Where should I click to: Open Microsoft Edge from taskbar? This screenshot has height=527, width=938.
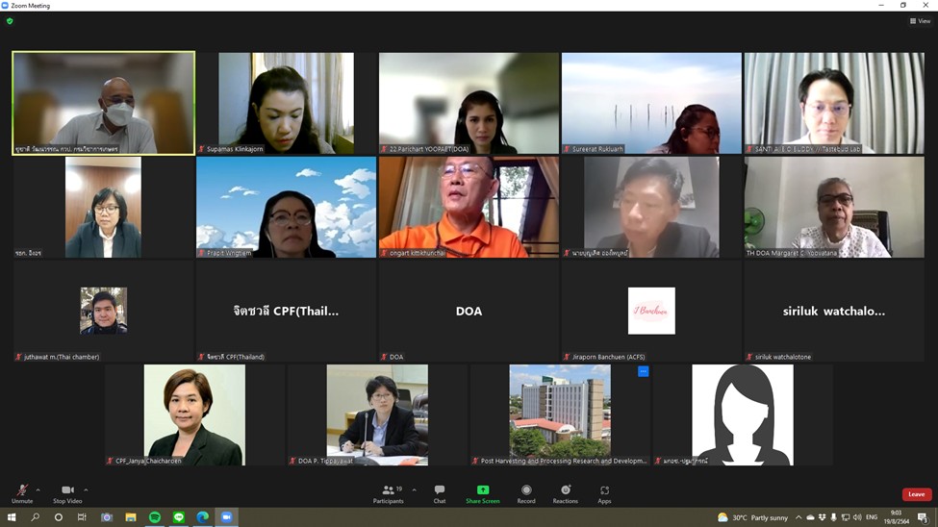click(202, 517)
